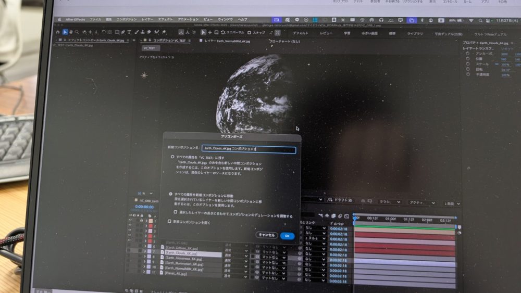The height and width of the screenshot is (293, 521).
Task: Select the Hand tool in toolbar
Action: (71, 32)
